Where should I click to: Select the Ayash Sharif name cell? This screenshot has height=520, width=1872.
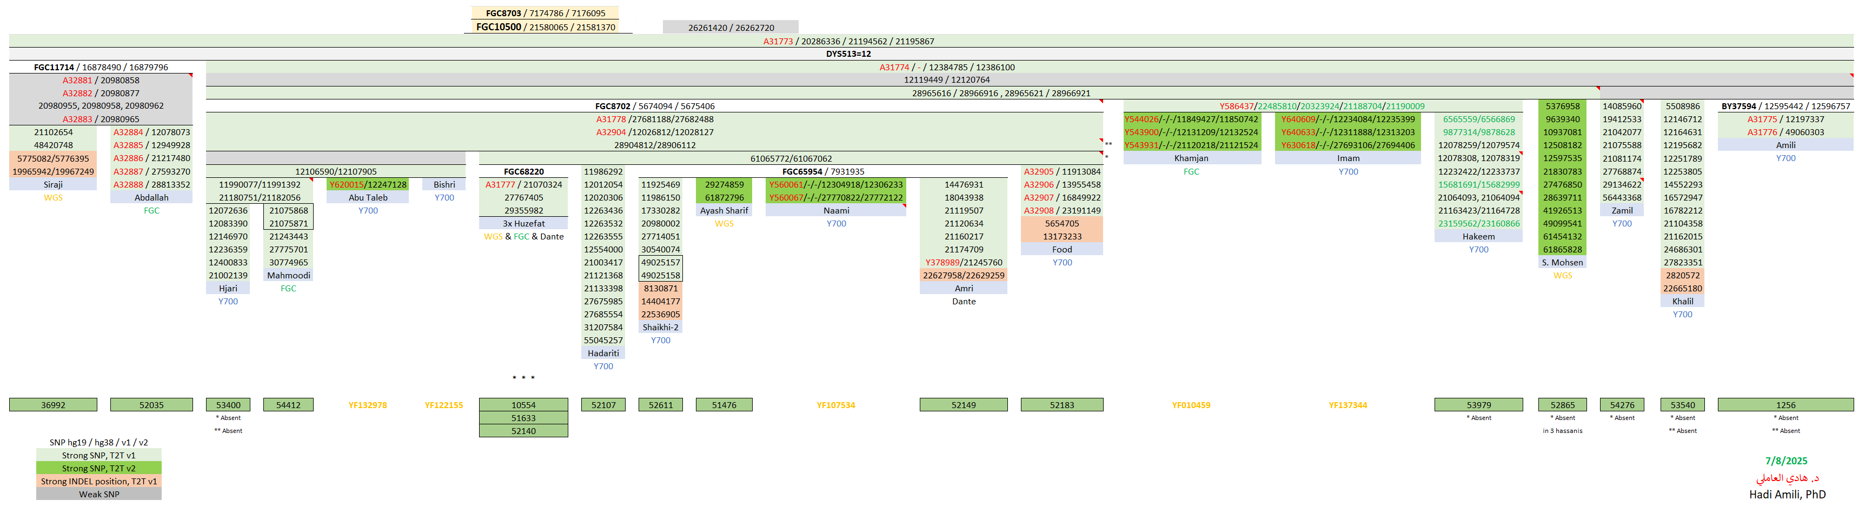tap(724, 211)
